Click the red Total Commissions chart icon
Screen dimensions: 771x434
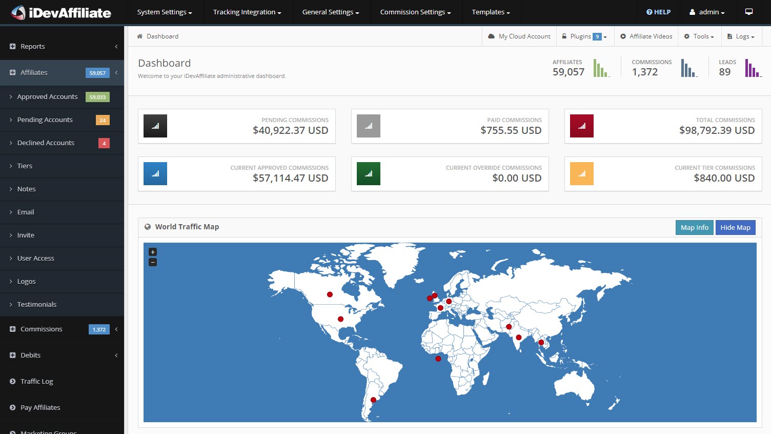[x=582, y=126]
